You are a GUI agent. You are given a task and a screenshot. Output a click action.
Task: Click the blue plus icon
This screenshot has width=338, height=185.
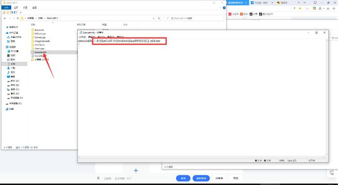click(136, 171)
